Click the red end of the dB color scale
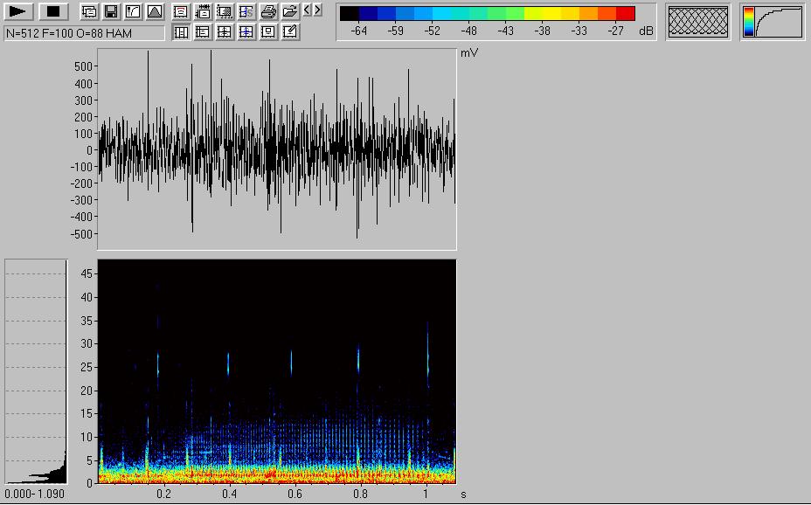The image size is (811, 505). coord(625,14)
